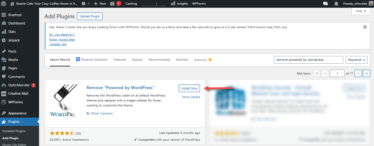The height and width of the screenshot is (146, 374).
Task: Go to the next results page
Action: point(358,73)
